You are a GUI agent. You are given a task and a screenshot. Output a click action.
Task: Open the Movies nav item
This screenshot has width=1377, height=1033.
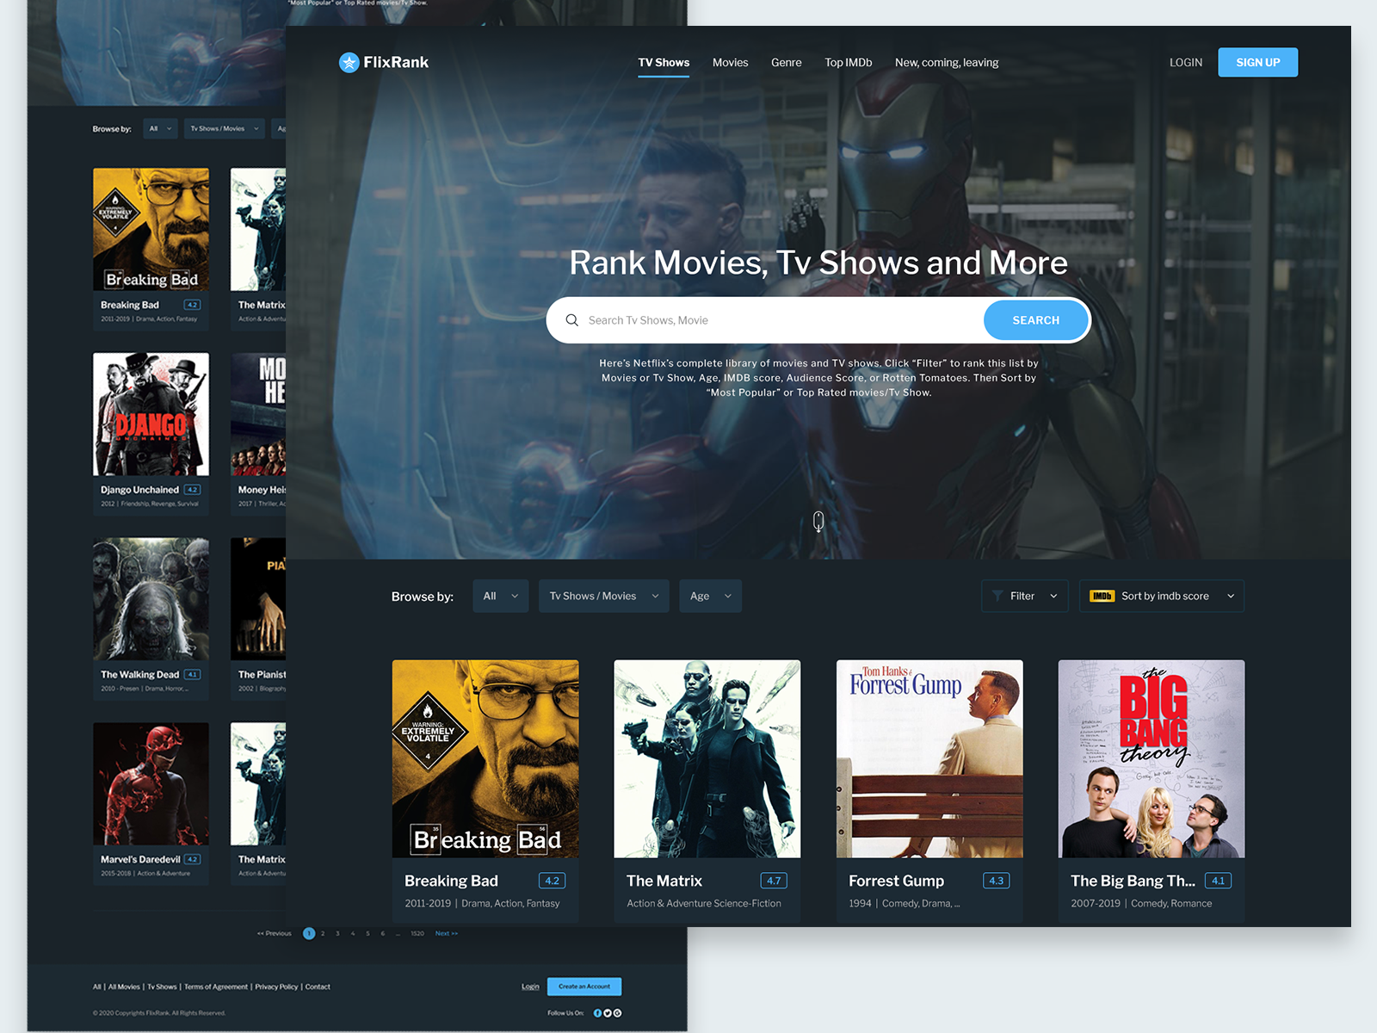pyautogui.click(x=730, y=63)
